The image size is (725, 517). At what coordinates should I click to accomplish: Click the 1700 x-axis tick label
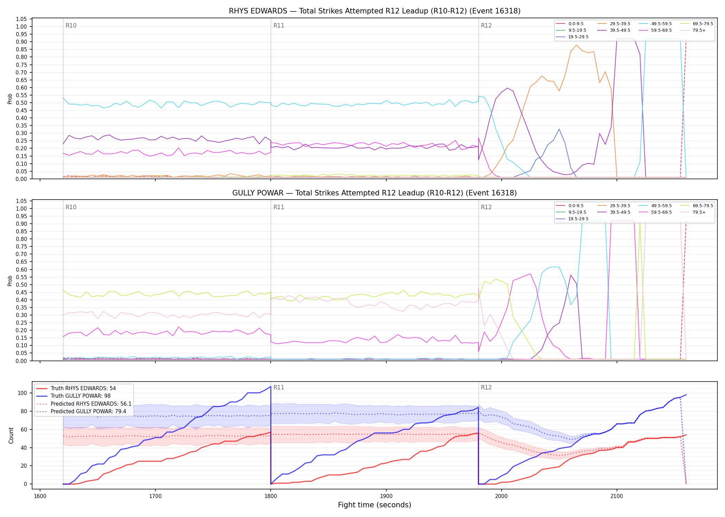point(155,496)
